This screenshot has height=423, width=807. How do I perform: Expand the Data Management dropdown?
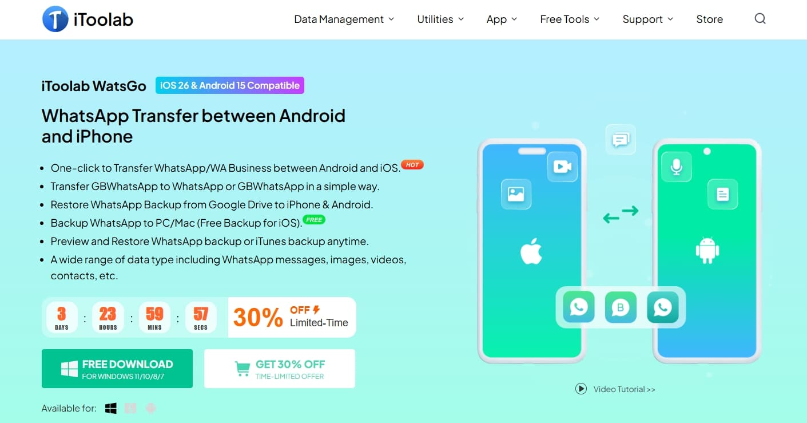click(344, 19)
